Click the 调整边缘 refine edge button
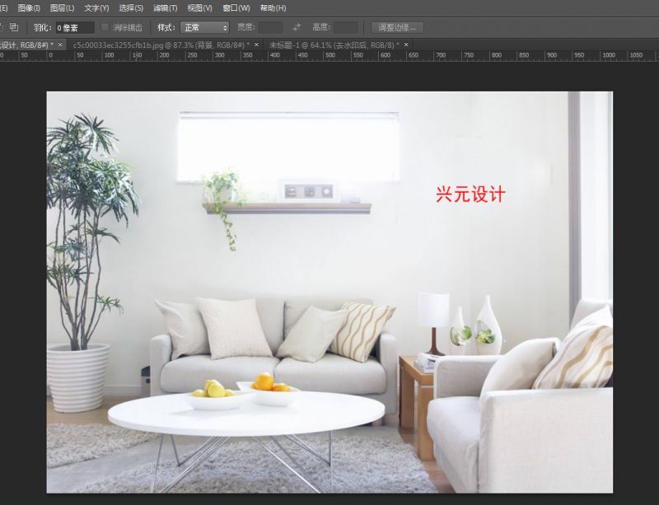The width and height of the screenshot is (659, 505). tap(396, 26)
